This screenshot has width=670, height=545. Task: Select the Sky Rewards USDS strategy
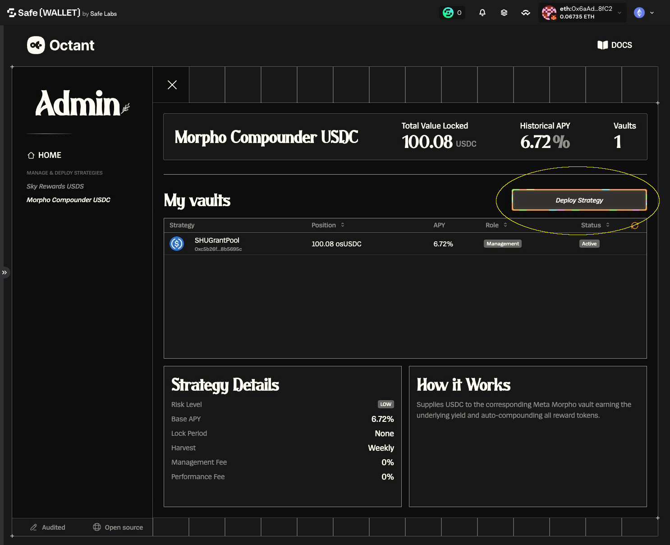tap(55, 186)
